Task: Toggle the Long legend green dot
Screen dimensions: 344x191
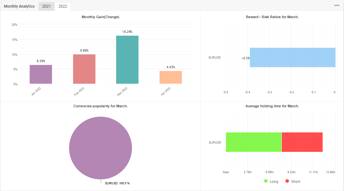Action: tap(266, 181)
